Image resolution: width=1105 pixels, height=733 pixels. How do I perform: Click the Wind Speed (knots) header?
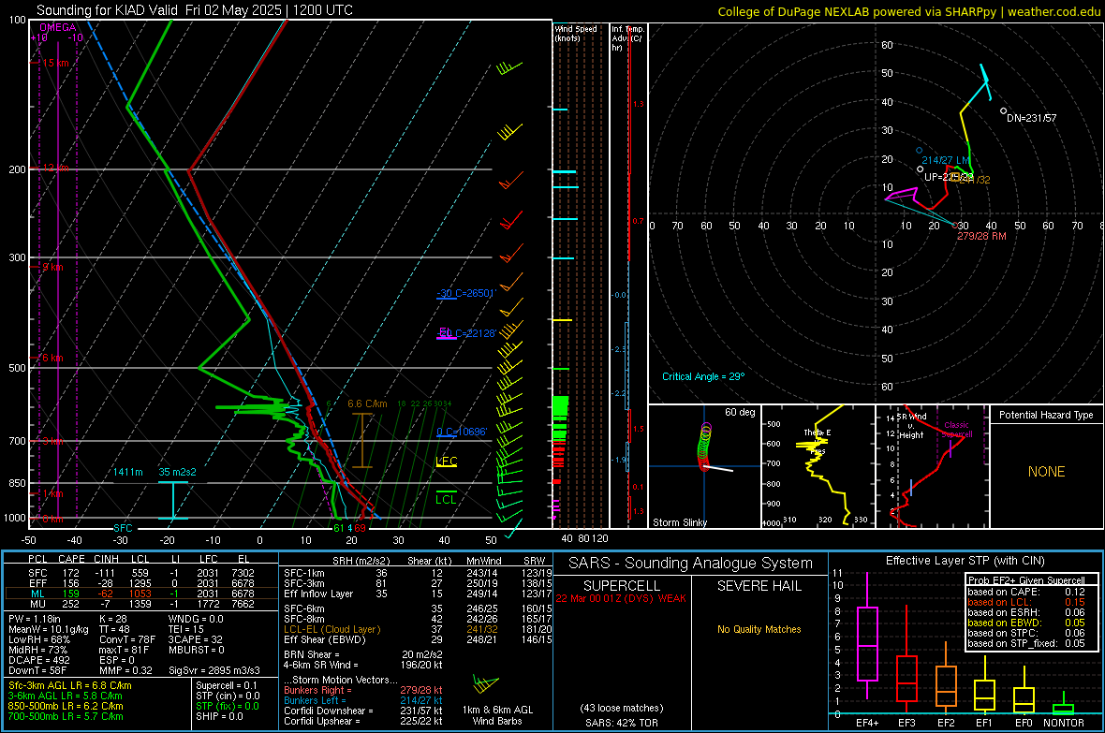coord(575,33)
